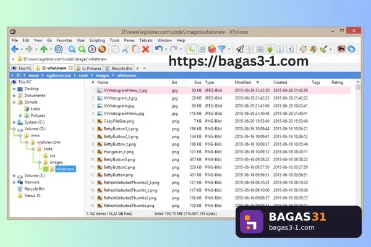Switch to the Recycle Bin tab
The height and width of the screenshot is (247, 371).
pyautogui.click(x=119, y=69)
